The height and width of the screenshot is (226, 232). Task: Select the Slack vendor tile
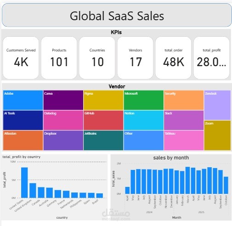pyautogui.click(x=184, y=120)
